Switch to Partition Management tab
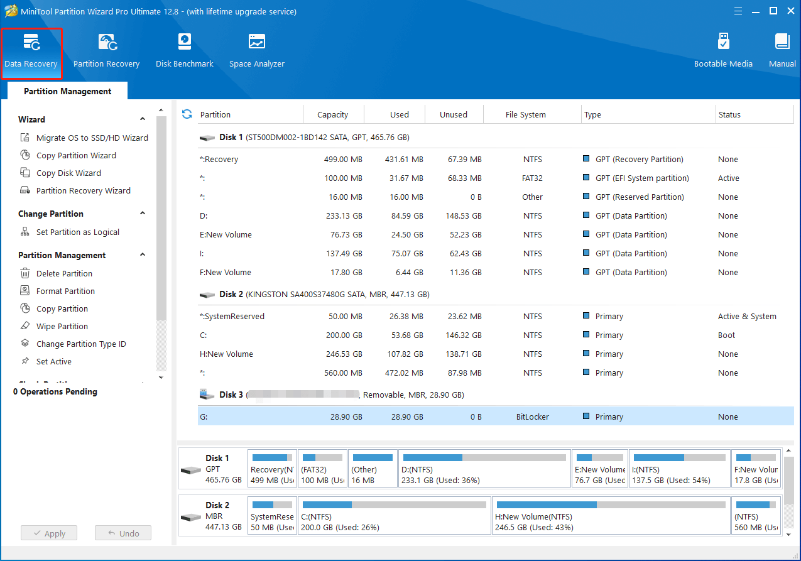Viewport: 801px width, 561px height. click(x=68, y=91)
